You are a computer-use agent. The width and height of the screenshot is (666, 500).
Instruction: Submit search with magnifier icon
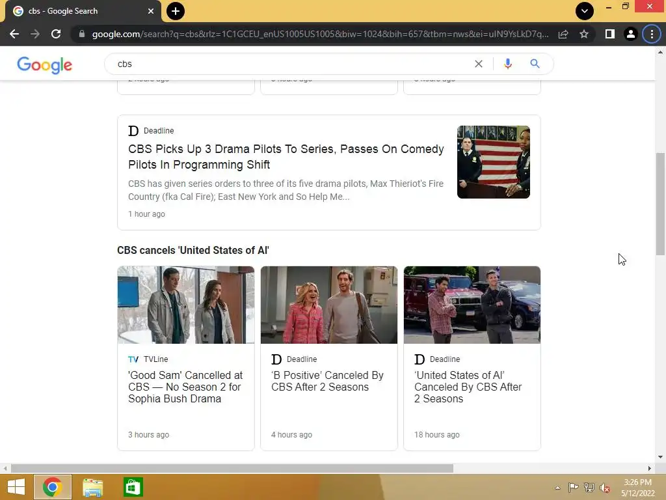pos(535,64)
